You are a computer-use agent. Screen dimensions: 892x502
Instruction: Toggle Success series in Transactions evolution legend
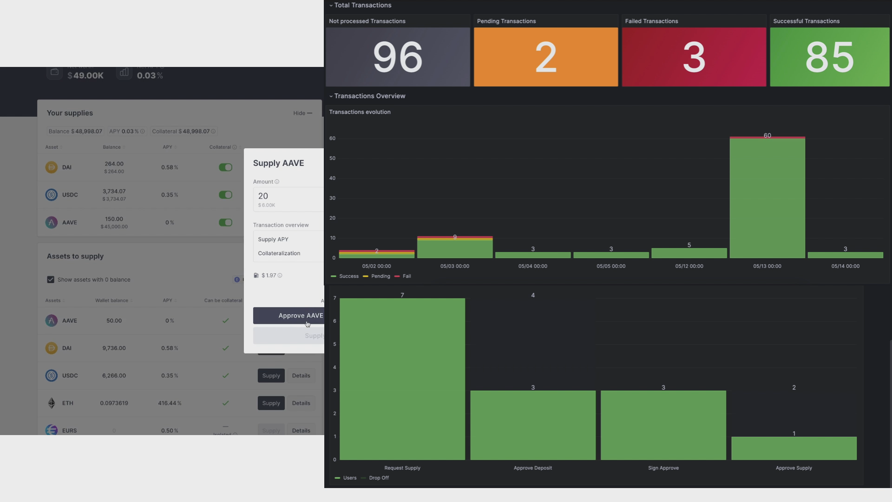coord(345,276)
